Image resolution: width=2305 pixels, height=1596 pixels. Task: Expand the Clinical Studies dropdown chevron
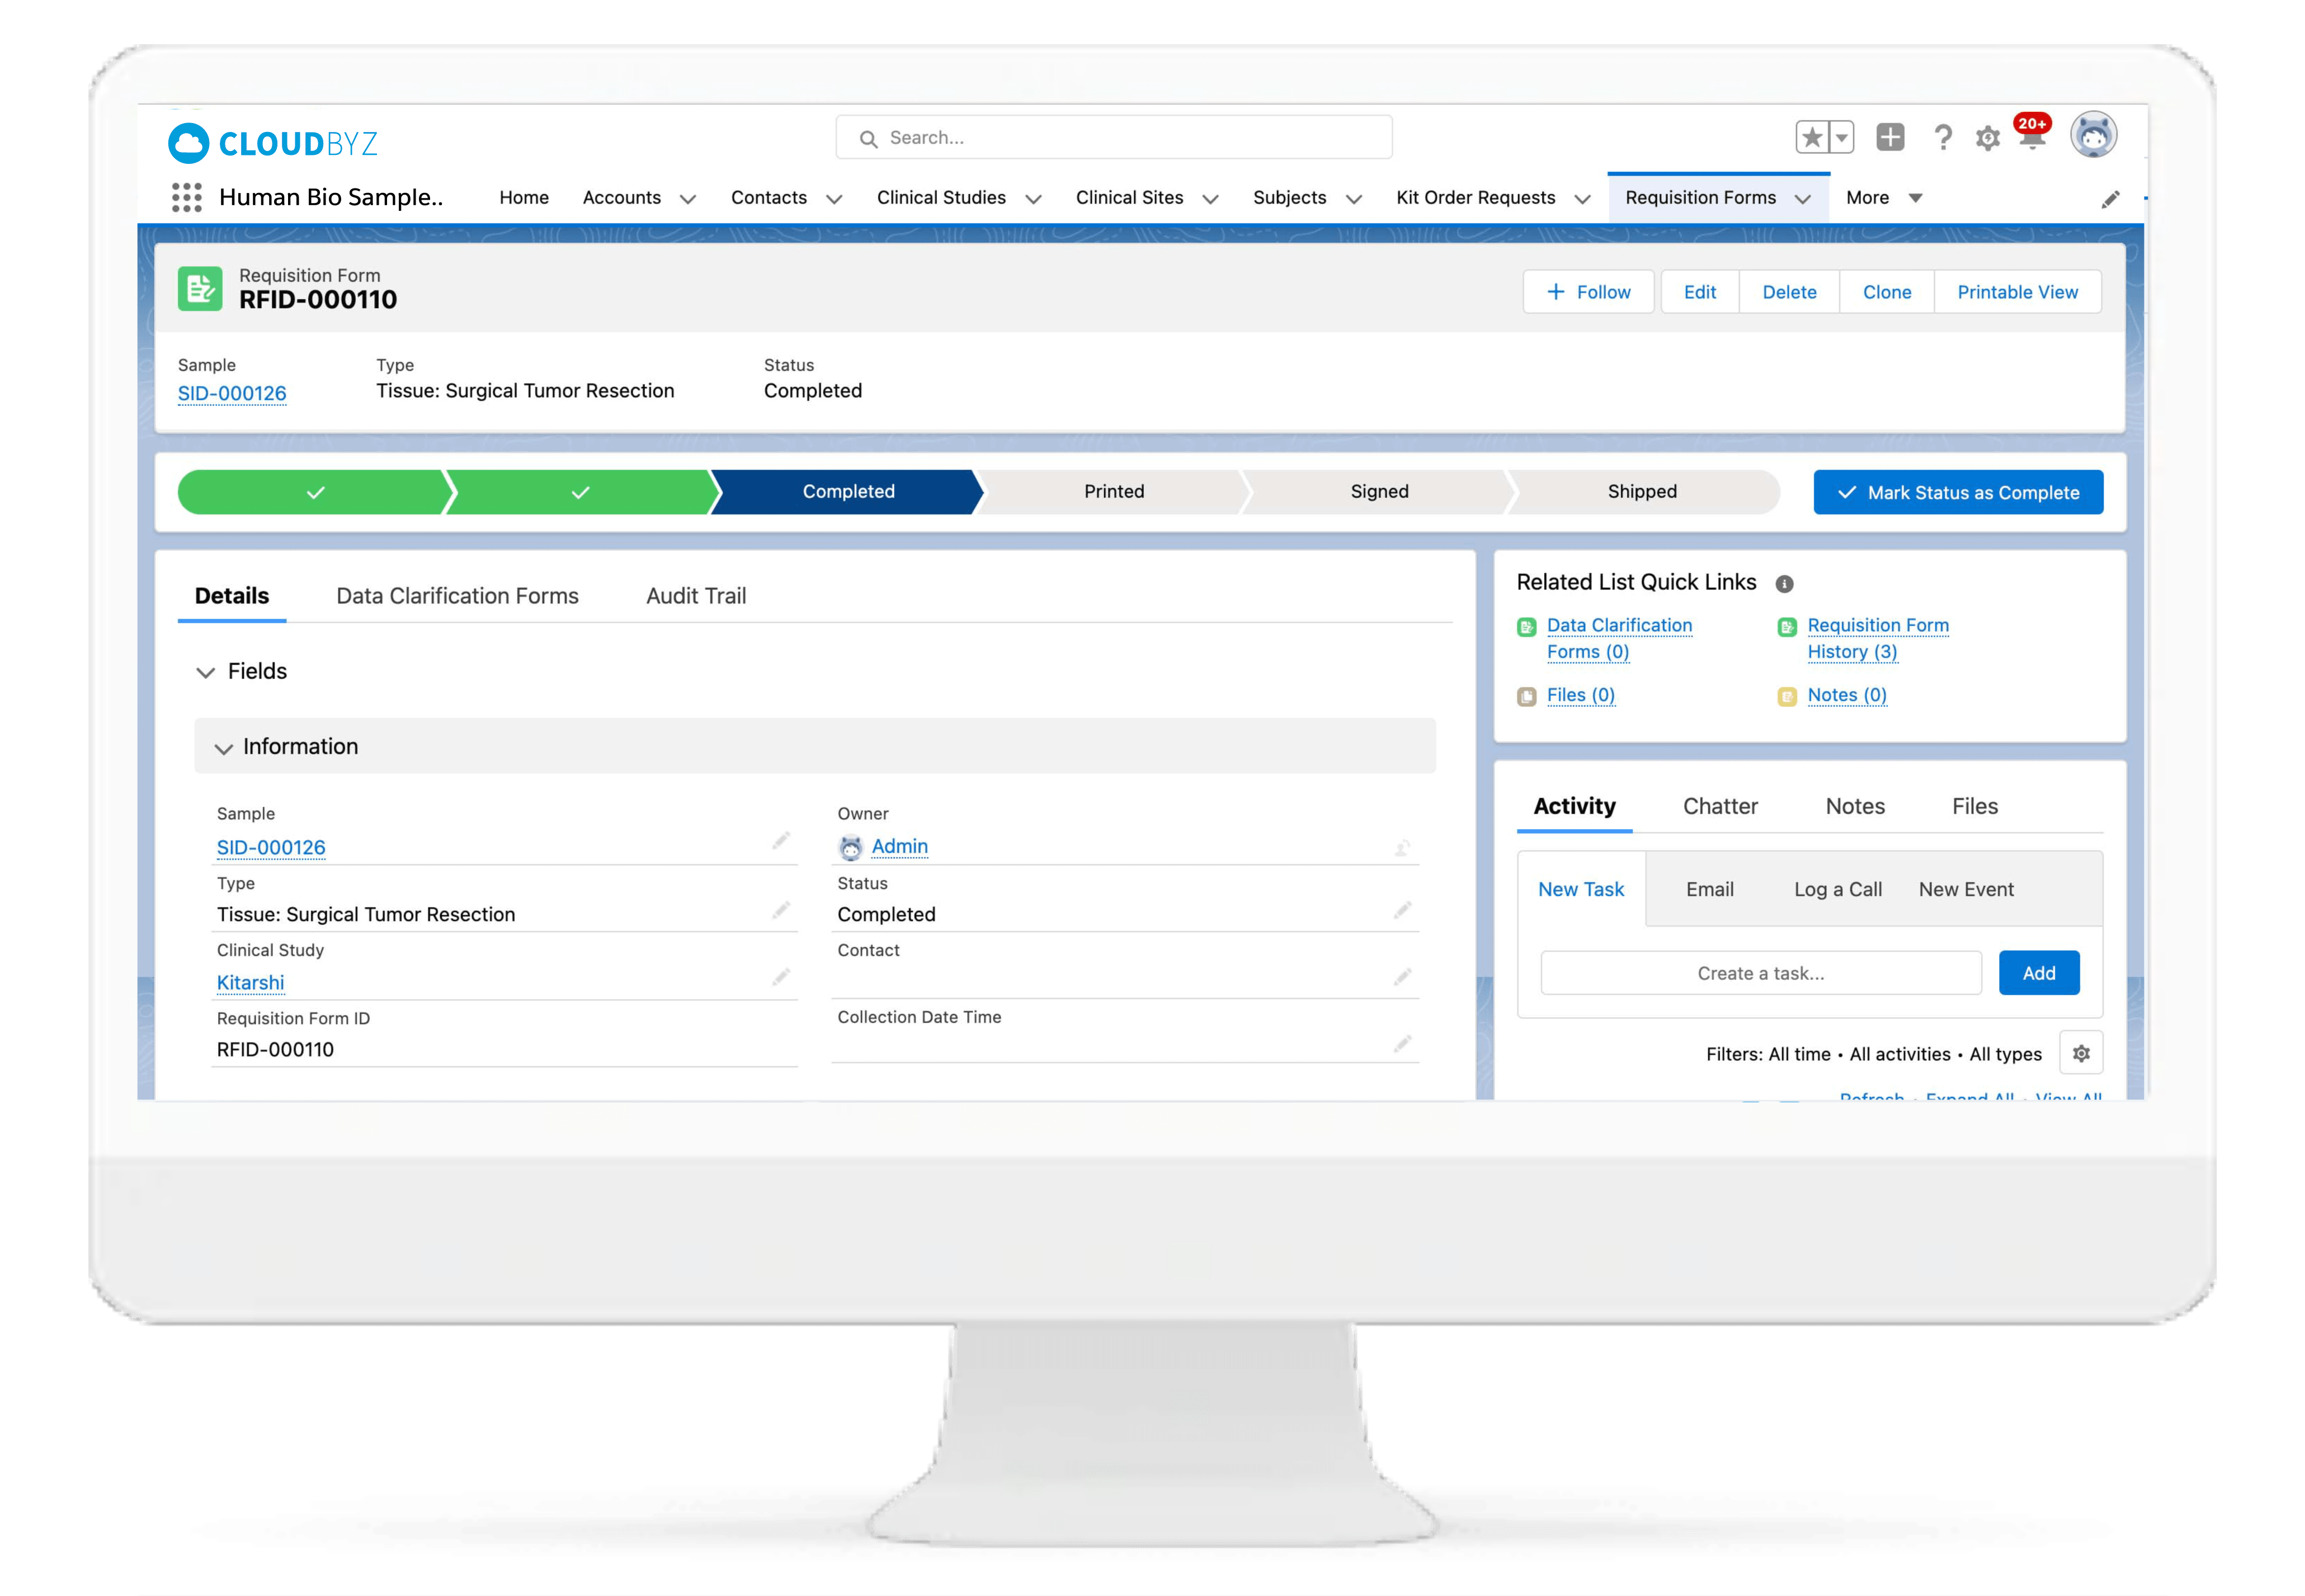click(x=1034, y=199)
